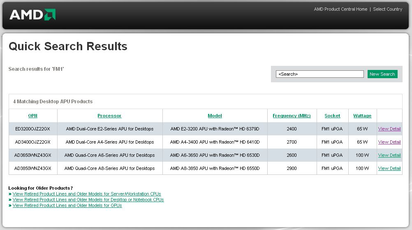Click 'AMD Dual-Core E2-Series APU for Desktops' cell

click(110, 129)
